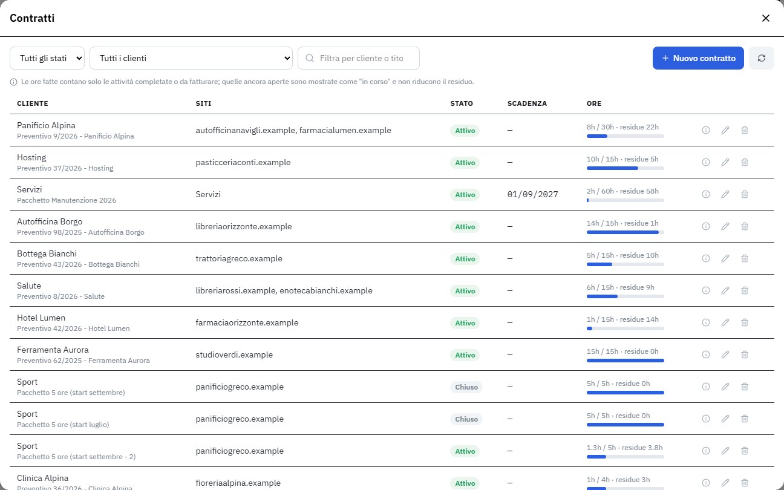Edit the Panificio Alpina contract
Screen dimensions: 784x490
click(725, 130)
